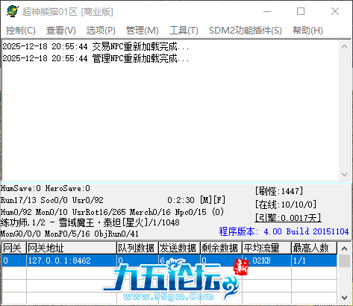Minimize the 超神熊猫01区 window
Screen dimensions: 353x306
(267, 11)
